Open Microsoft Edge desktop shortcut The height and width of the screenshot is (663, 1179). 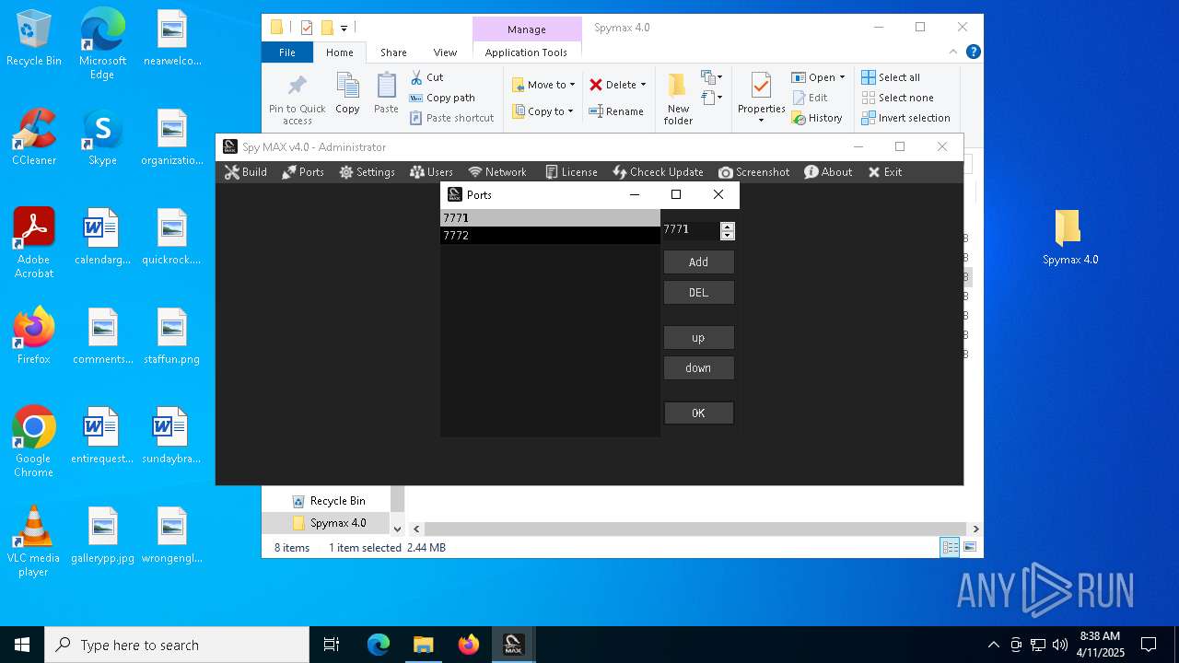coord(102,43)
